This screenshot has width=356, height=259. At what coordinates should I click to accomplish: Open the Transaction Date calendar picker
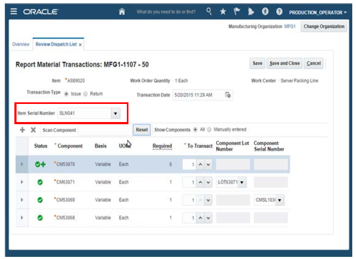(x=228, y=95)
